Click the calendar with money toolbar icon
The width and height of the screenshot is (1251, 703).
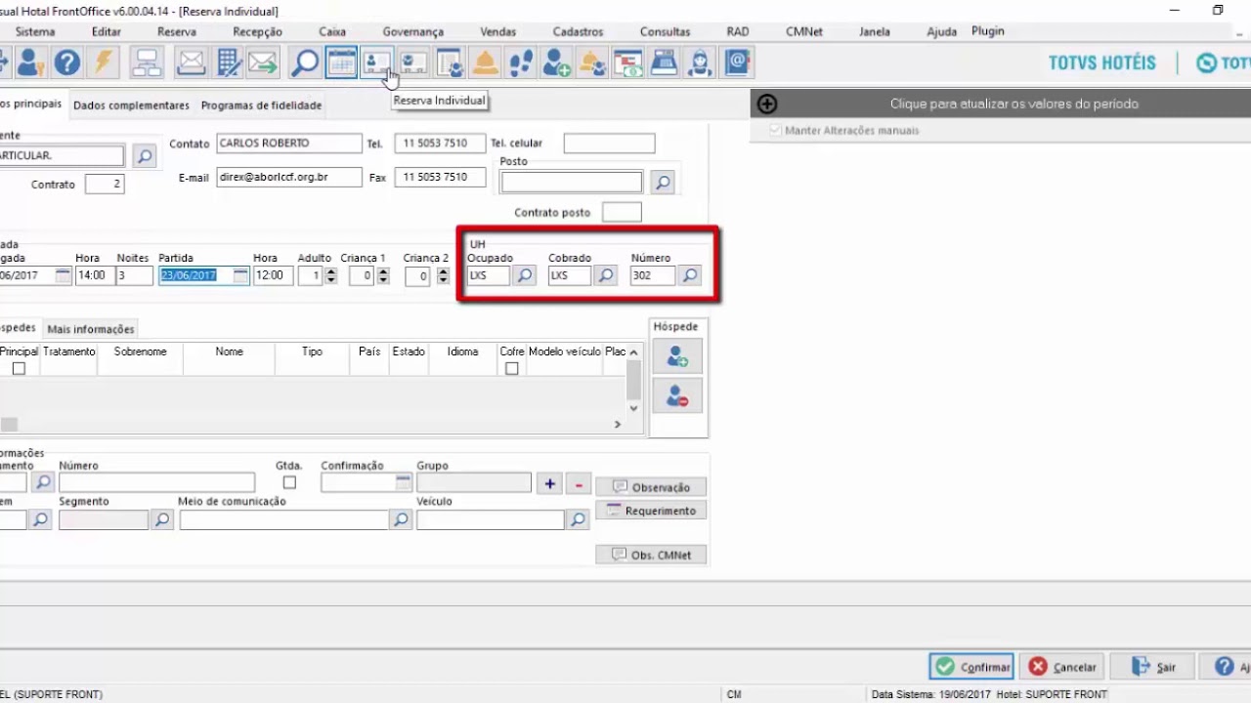(628, 62)
